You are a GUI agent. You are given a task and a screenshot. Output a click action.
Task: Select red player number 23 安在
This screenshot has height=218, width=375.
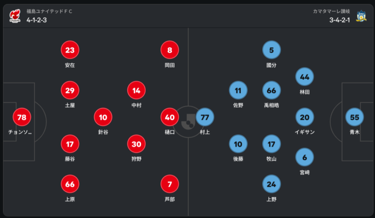click(70, 50)
